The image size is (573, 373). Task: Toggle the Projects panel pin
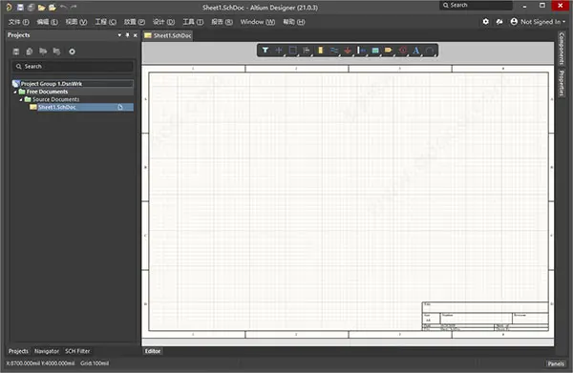(x=127, y=35)
